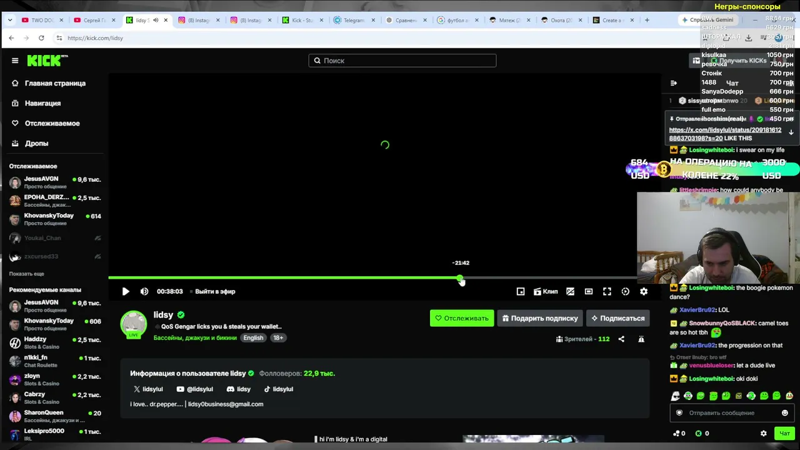Screen dimensions: 800x450
Task: Select the 18+ tag
Action: [278, 337]
